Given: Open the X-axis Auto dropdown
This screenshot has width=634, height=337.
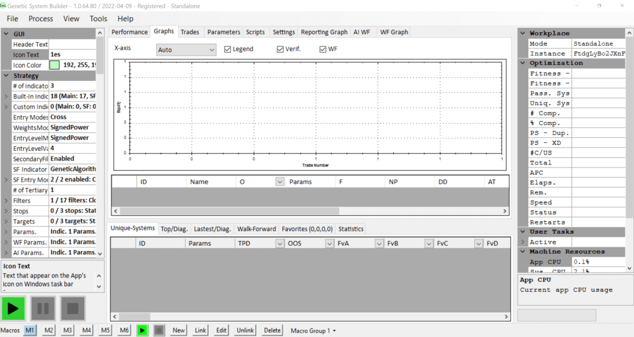Looking at the screenshot, I should (x=185, y=49).
